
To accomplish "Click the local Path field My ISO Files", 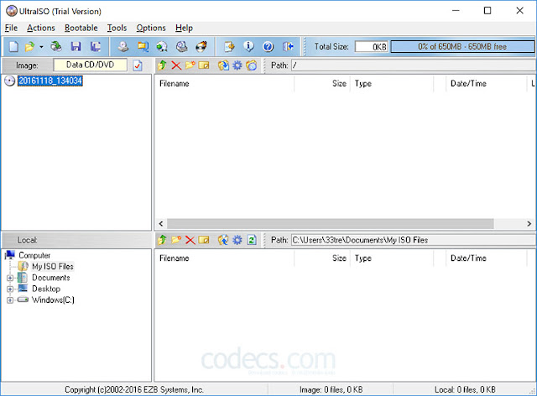I will pyautogui.click(x=414, y=240).
